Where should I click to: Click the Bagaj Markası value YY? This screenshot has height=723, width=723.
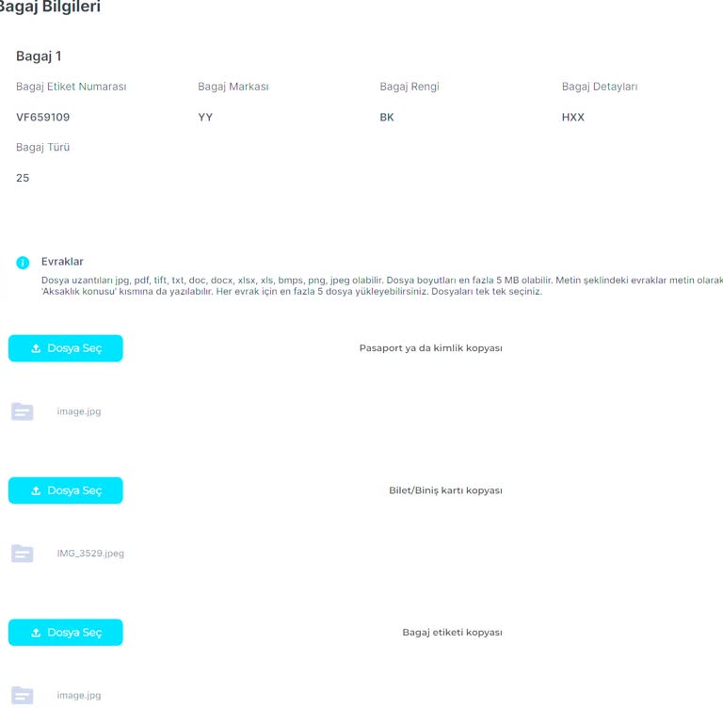[x=205, y=118]
